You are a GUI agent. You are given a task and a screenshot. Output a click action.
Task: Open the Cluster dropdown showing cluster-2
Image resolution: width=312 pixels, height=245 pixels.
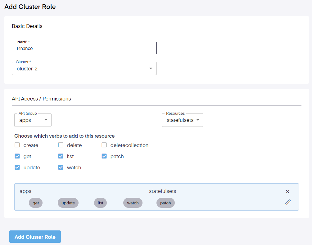click(x=84, y=69)
